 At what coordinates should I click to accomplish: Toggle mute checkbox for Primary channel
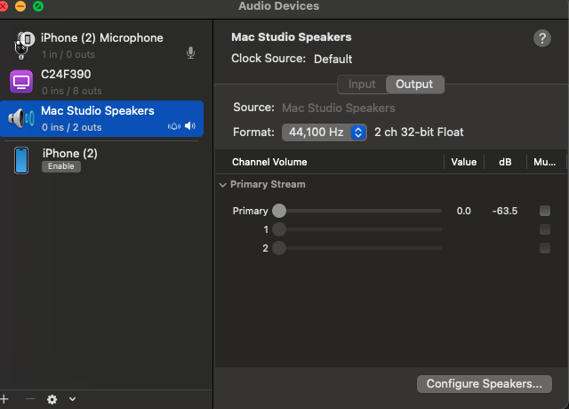(x=545, y=211)
